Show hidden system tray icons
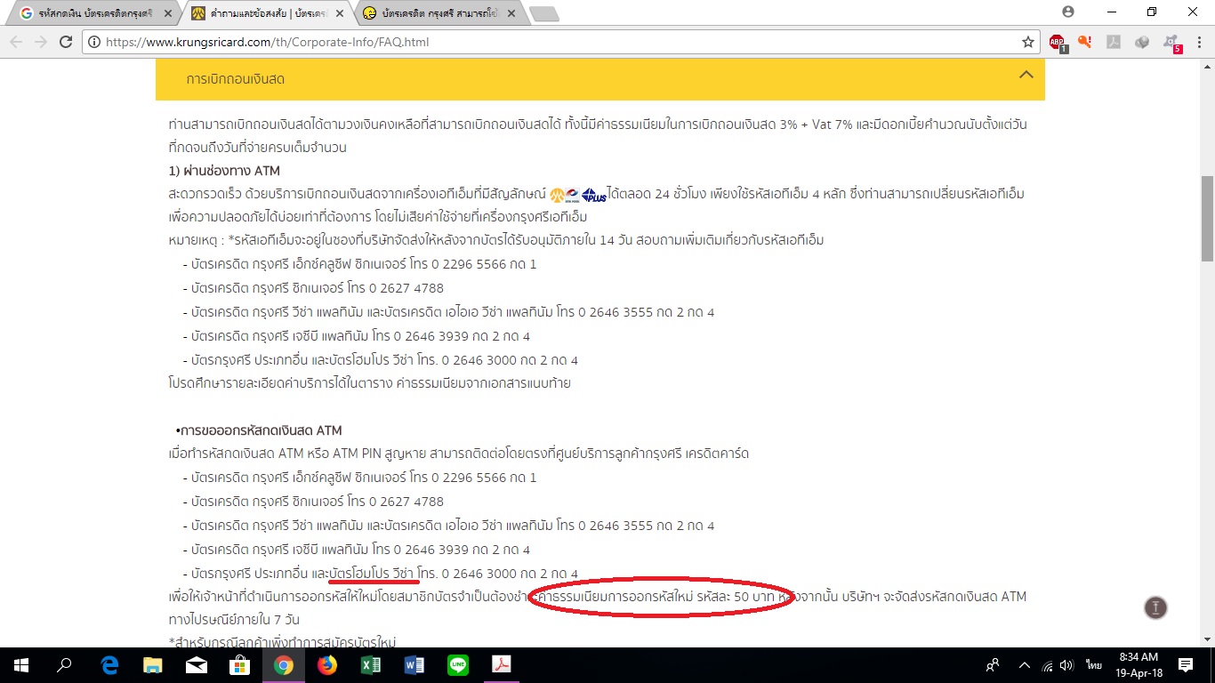 [x=1025, y=665]
